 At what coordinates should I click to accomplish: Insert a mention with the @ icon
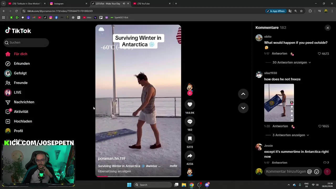coord(309,171)
